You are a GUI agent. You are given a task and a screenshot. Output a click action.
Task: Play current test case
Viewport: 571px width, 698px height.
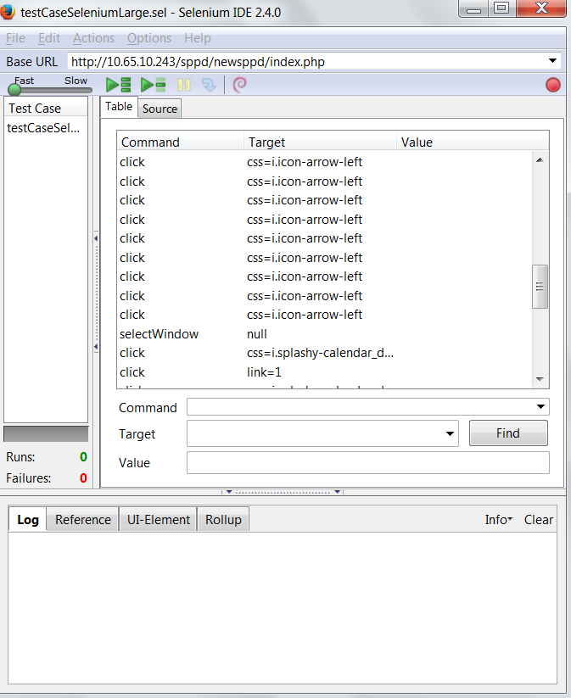pos(153,85)
